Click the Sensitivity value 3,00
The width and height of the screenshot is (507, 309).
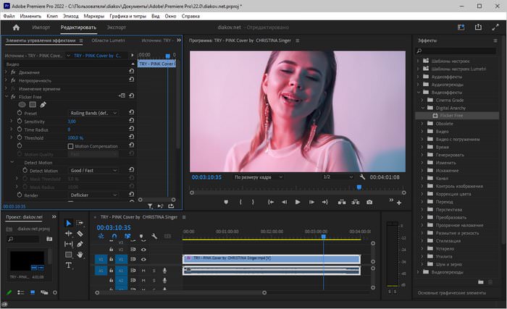pyautogui.click(x=72, y=122)
